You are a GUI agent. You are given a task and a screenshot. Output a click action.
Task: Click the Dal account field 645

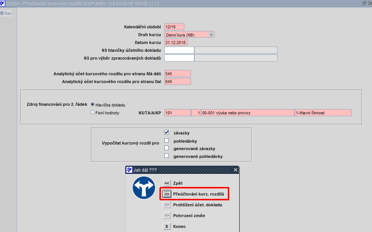[x=178, y=82]
